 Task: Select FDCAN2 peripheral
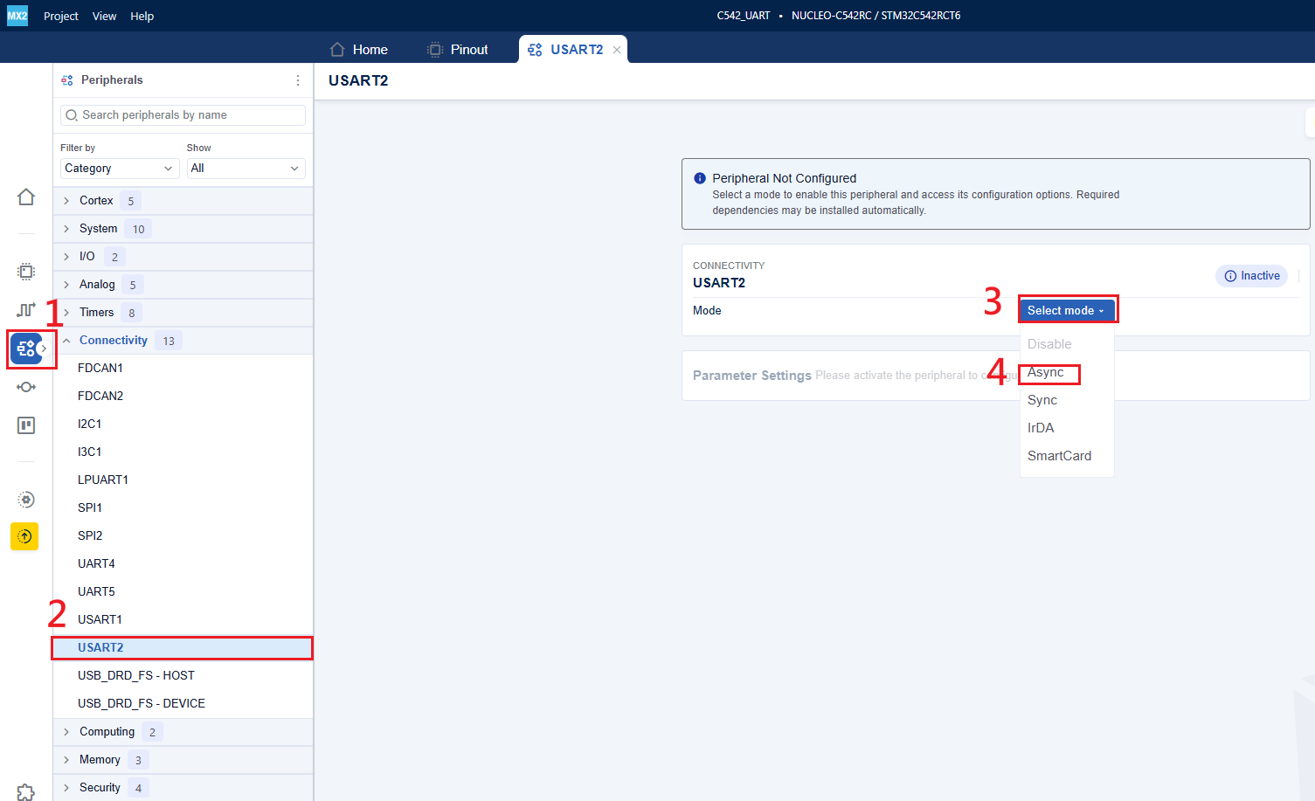[x=183, y=397]
